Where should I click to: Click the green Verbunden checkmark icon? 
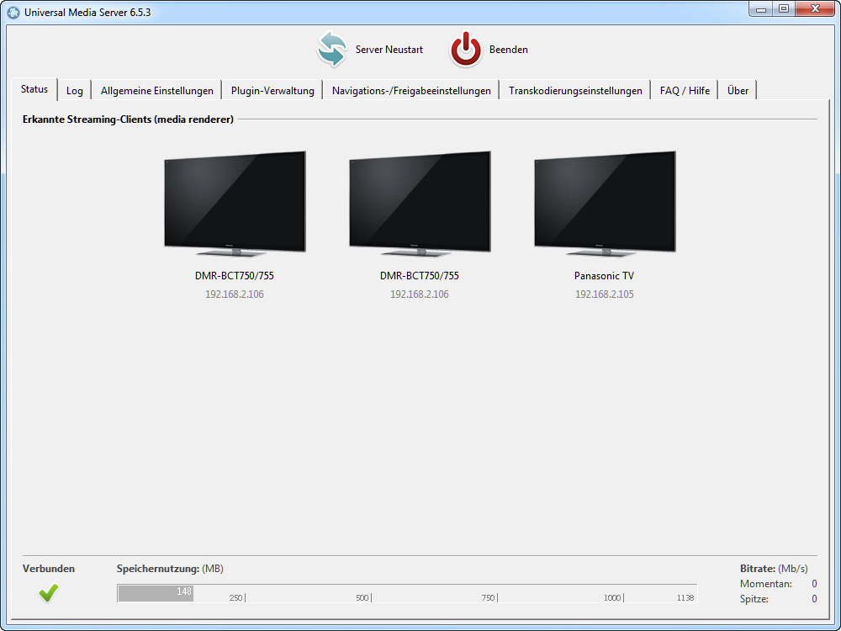tap(49, 592)
